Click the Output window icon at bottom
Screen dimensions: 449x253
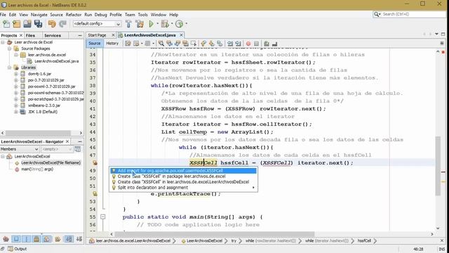pyautogui.click(x=11, y=249)
